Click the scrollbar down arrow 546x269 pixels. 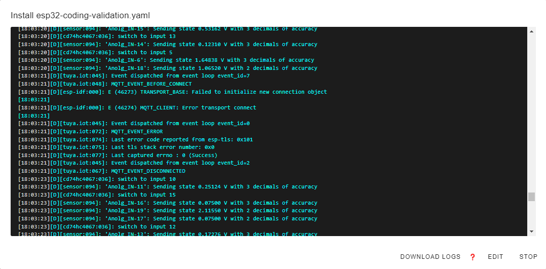click(531, 232)
